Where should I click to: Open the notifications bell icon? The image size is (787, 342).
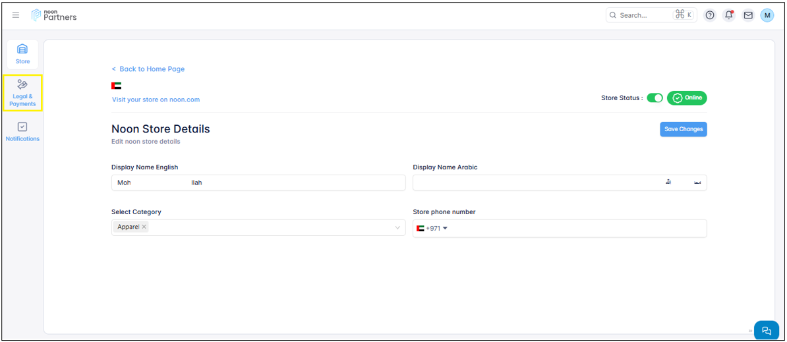click(729, 15)
